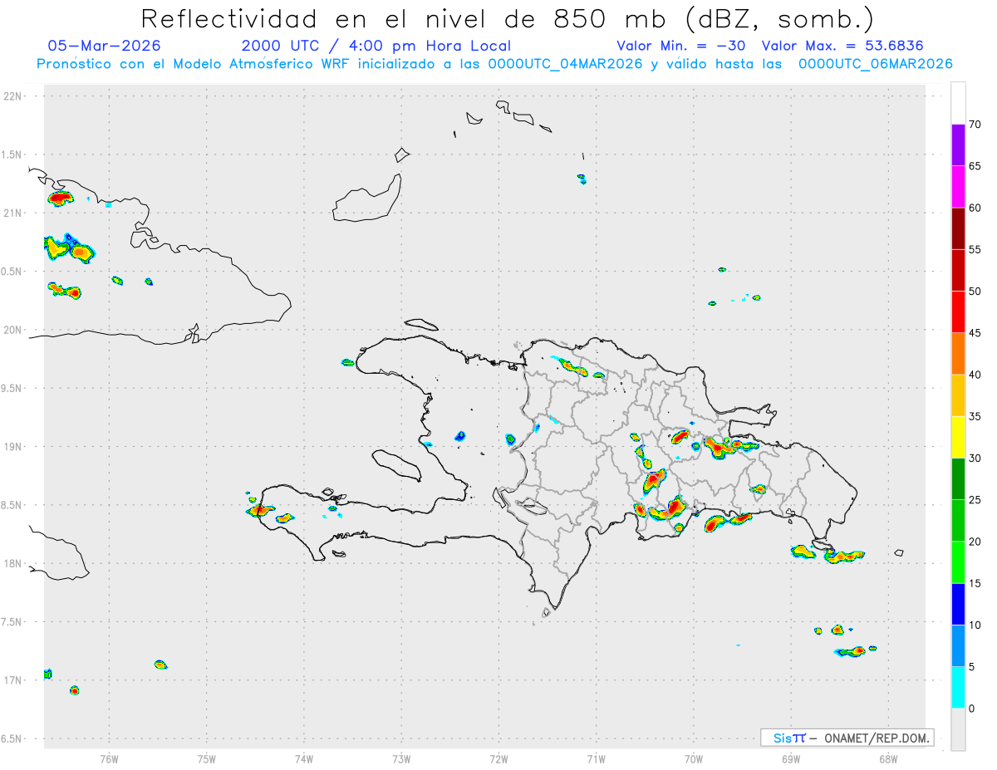
Task: Click the '0000UTC_06MAR2026' valid-until timestamp
Action: coord(876,64)
